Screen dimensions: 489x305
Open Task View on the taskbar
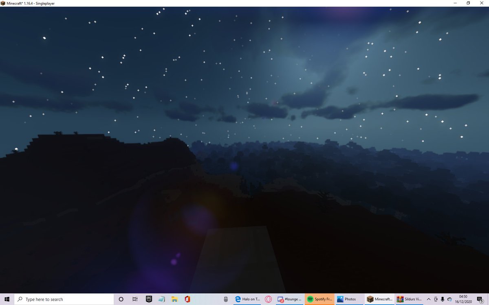pyautogui.click(x=135, y=299)
